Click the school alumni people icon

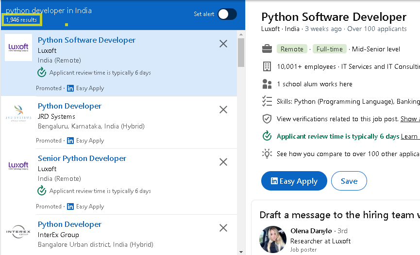[x=267, y=84]
